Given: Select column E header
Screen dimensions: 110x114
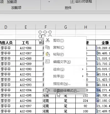Looking at the screenshot, I should click(26, 27).
